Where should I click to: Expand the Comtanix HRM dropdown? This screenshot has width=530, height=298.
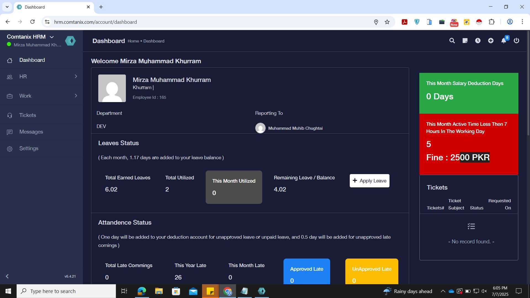52,37
